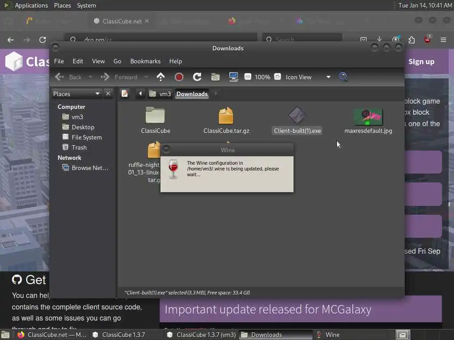
Task: Open the Important update MCGalaxy headline
Action: 268,309
